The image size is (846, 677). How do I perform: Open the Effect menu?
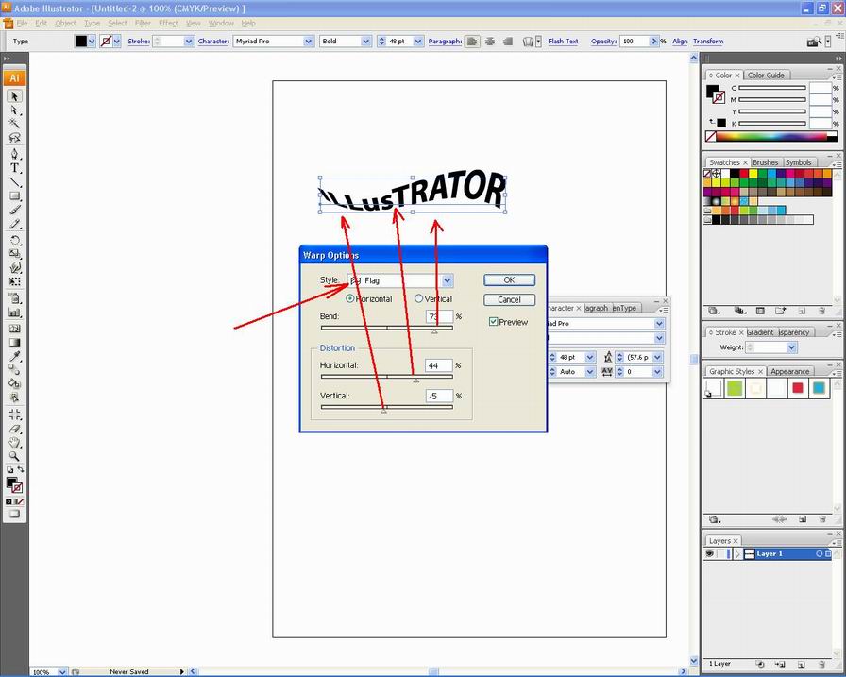[168, 24]
